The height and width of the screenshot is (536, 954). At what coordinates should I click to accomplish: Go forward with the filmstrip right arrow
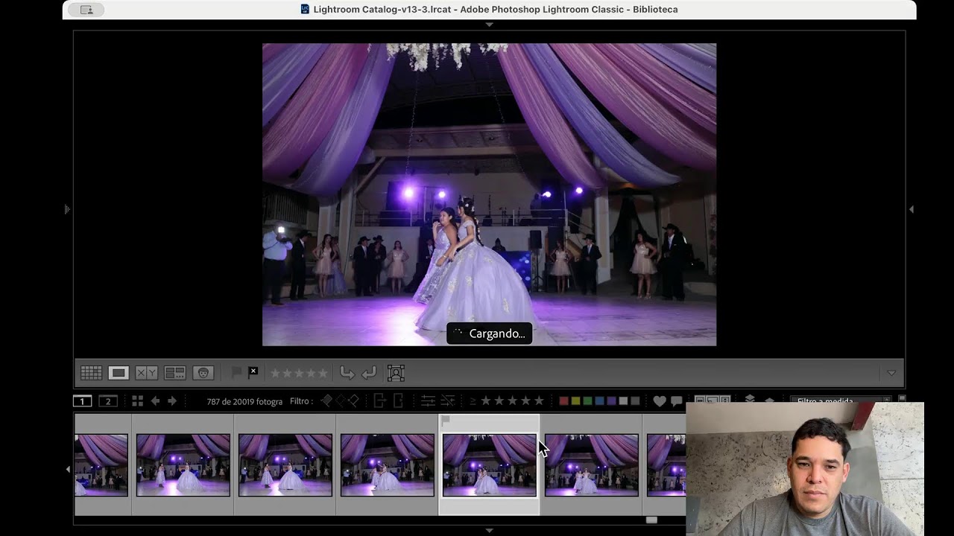point(172,401)
